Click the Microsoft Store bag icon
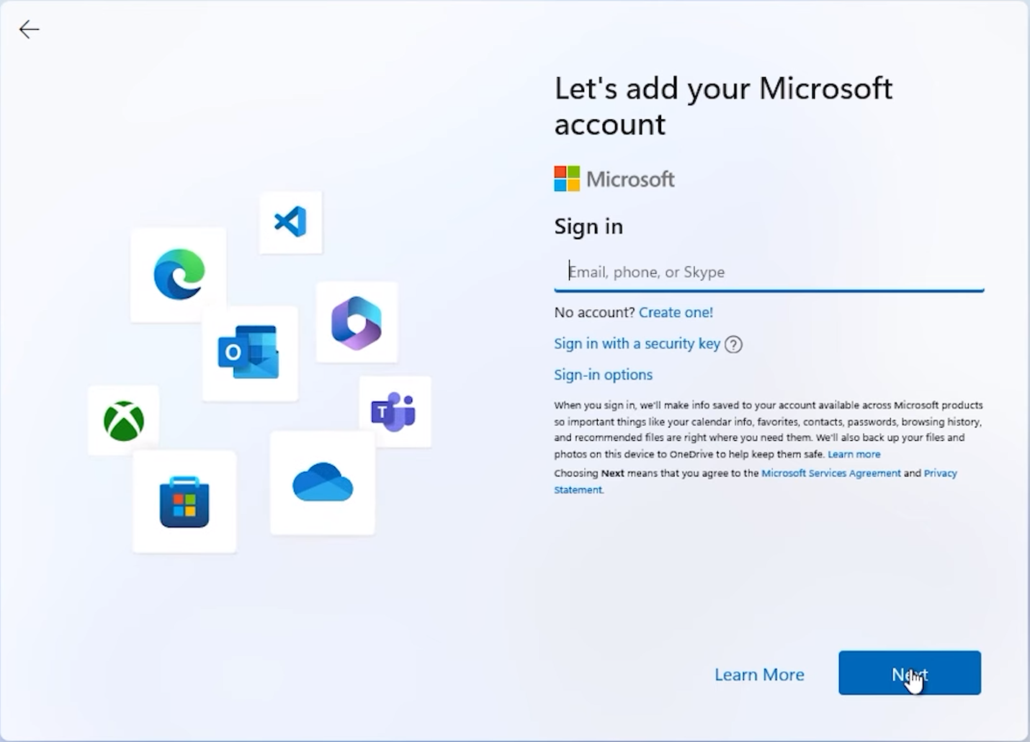 pos(184,502)
